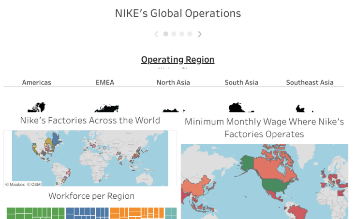The image size is (356, 219).
Task: Select the Americas column header
Action: click(x=36, y=82)
